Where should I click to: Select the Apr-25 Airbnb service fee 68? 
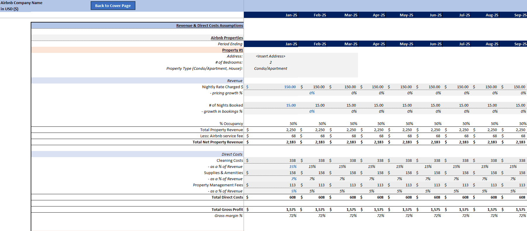click(x=381, y=136)
